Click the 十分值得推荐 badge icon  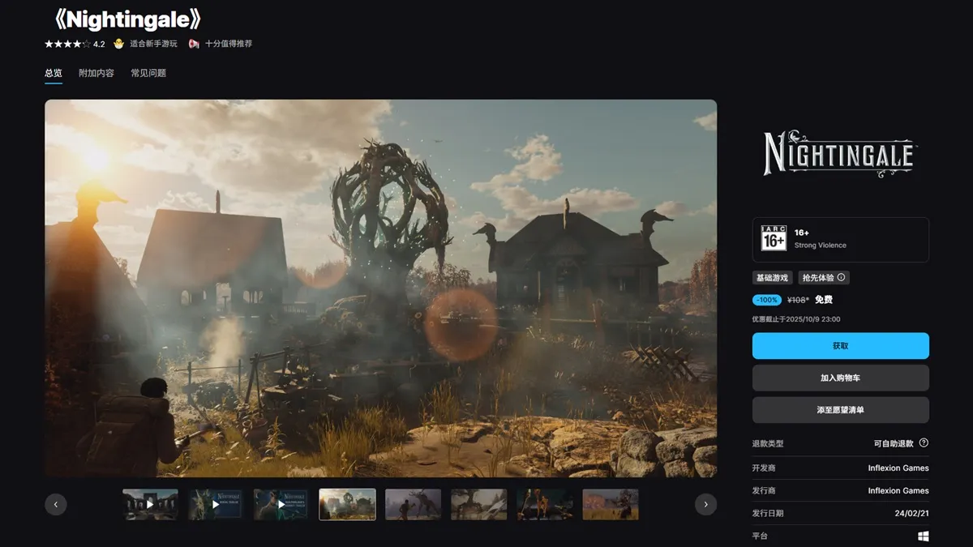[194, 44]
